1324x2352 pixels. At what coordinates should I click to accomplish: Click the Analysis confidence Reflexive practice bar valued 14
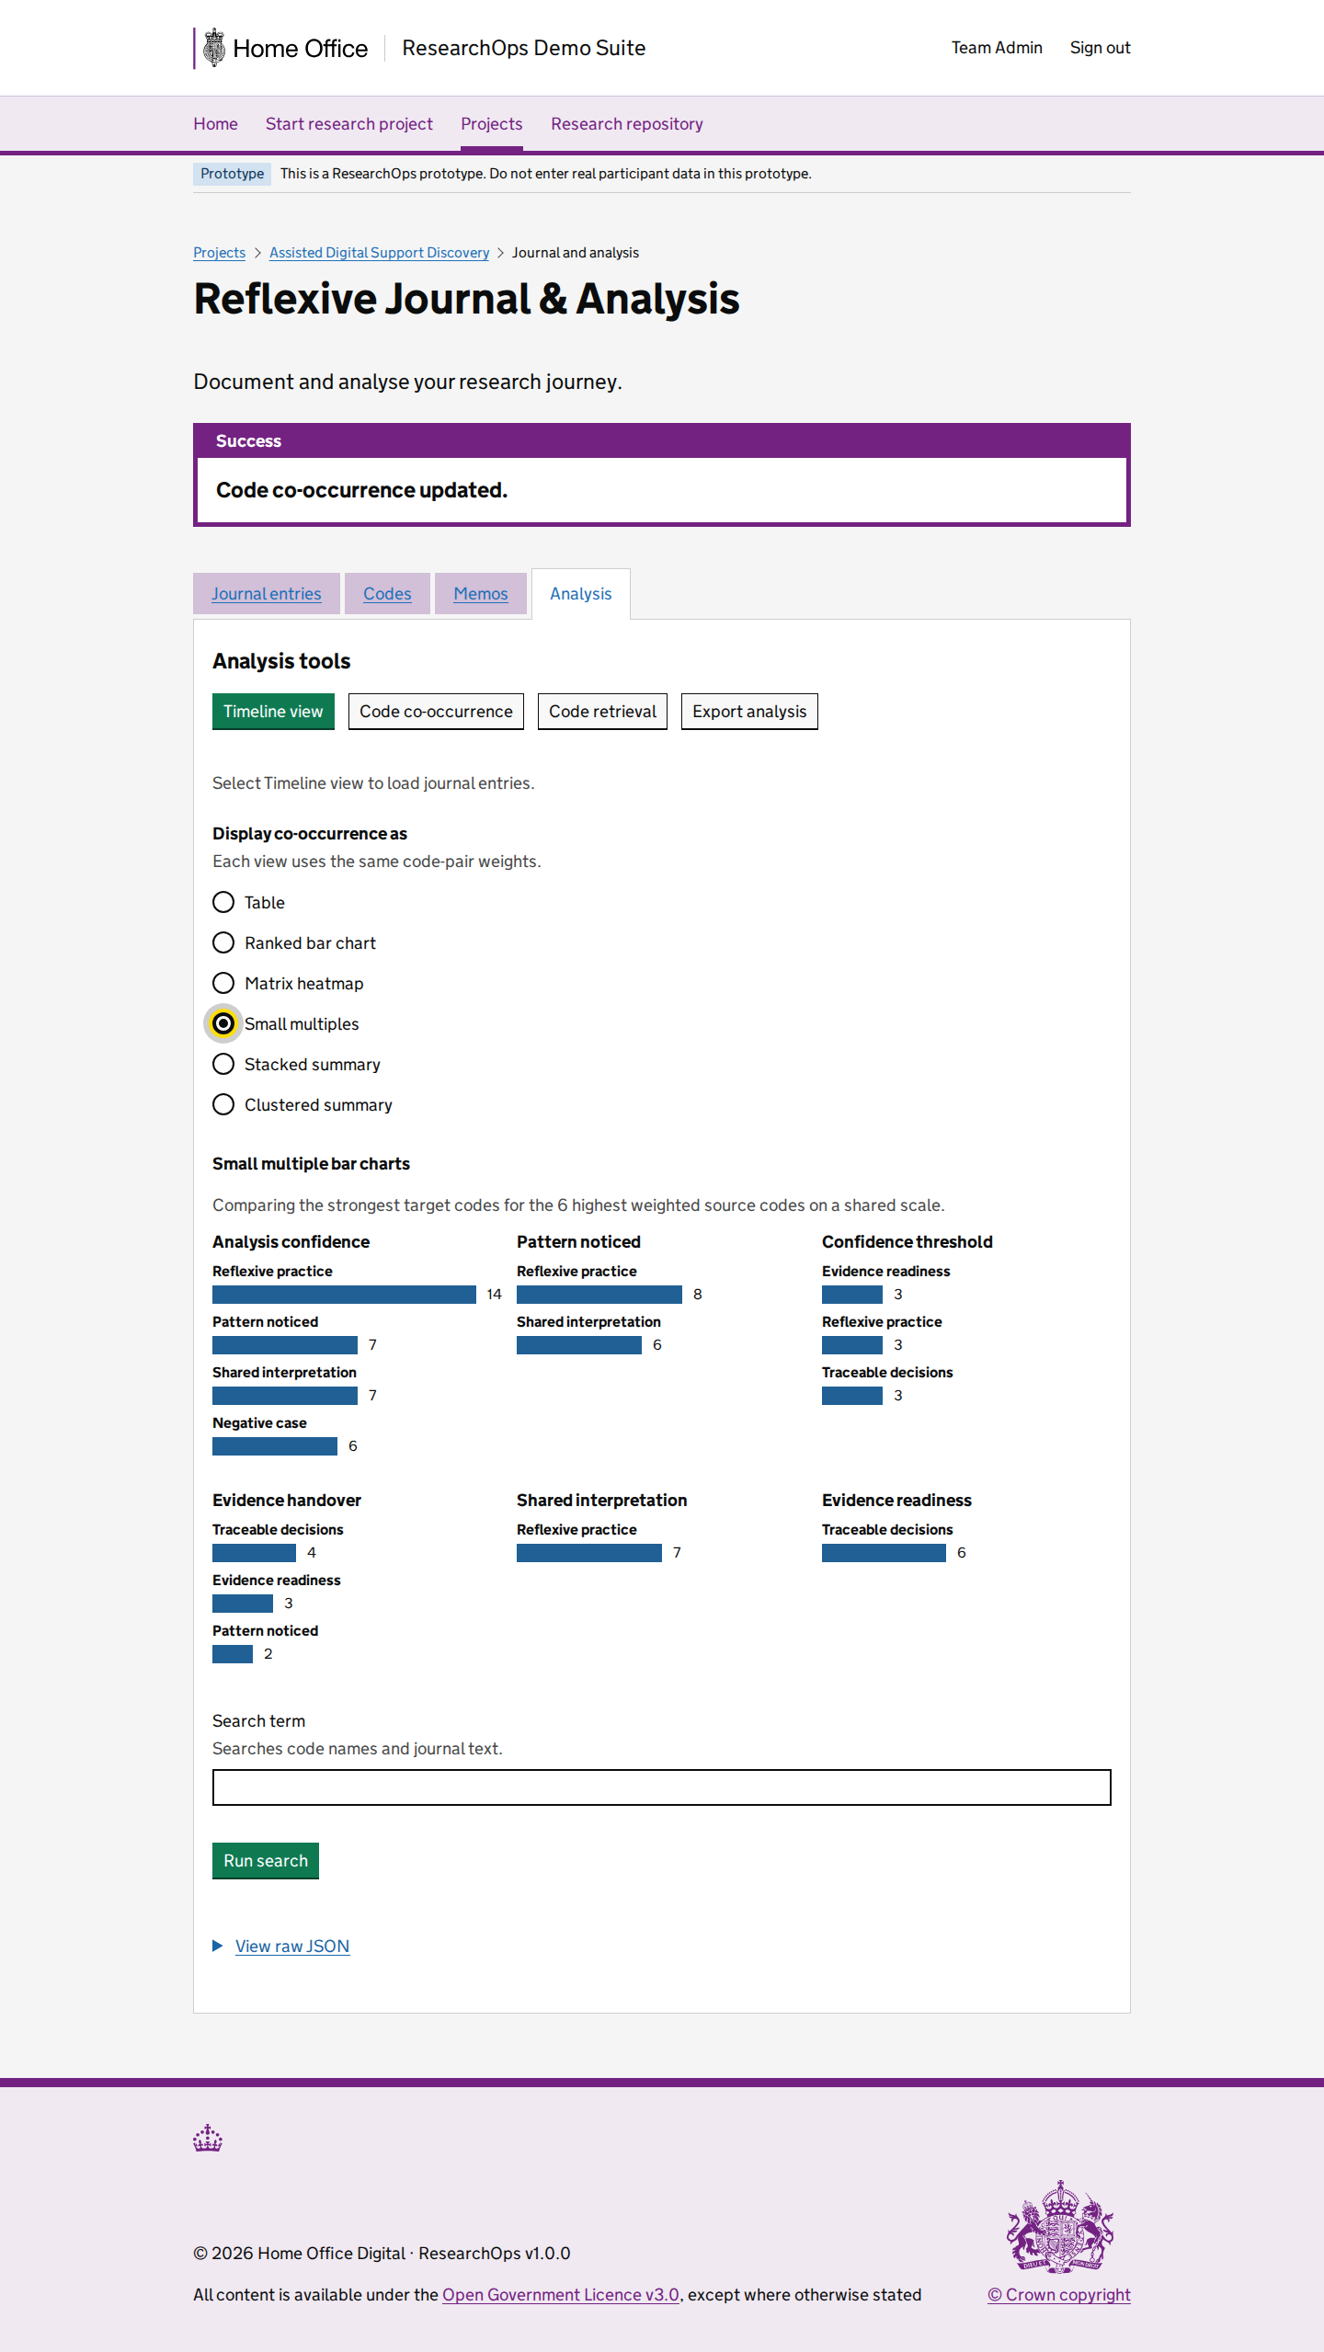pyautogui.click(x=344, y=1295)
